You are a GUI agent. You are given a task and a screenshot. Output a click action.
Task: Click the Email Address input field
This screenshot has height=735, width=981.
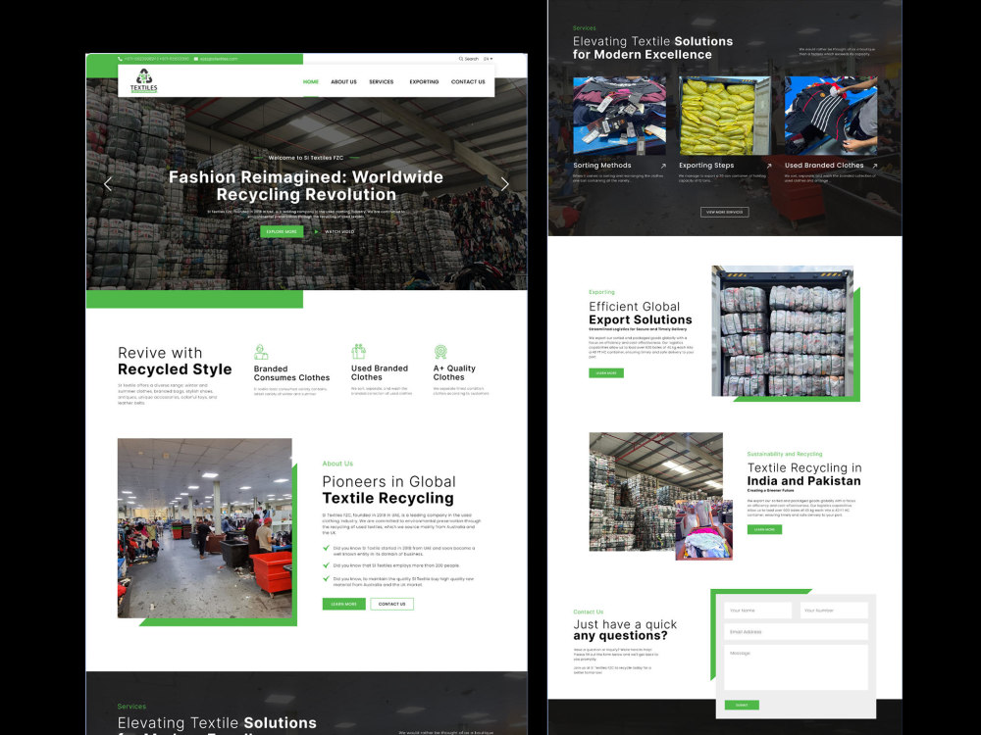[x=796, y=632]
